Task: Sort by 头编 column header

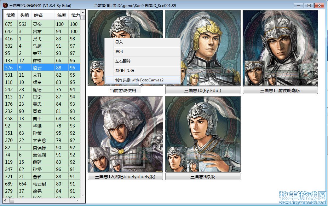Action: point(24,15)
